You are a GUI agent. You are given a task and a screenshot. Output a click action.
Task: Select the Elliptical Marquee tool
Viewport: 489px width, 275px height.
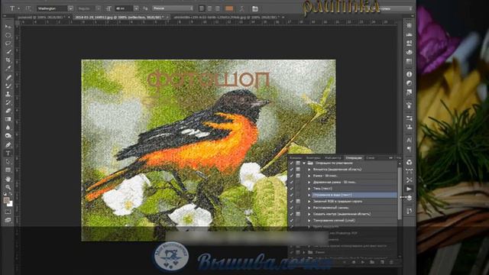8,35
